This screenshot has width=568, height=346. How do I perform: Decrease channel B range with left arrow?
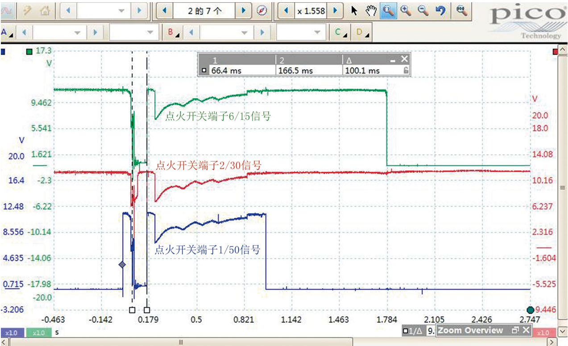coord(191,33)
